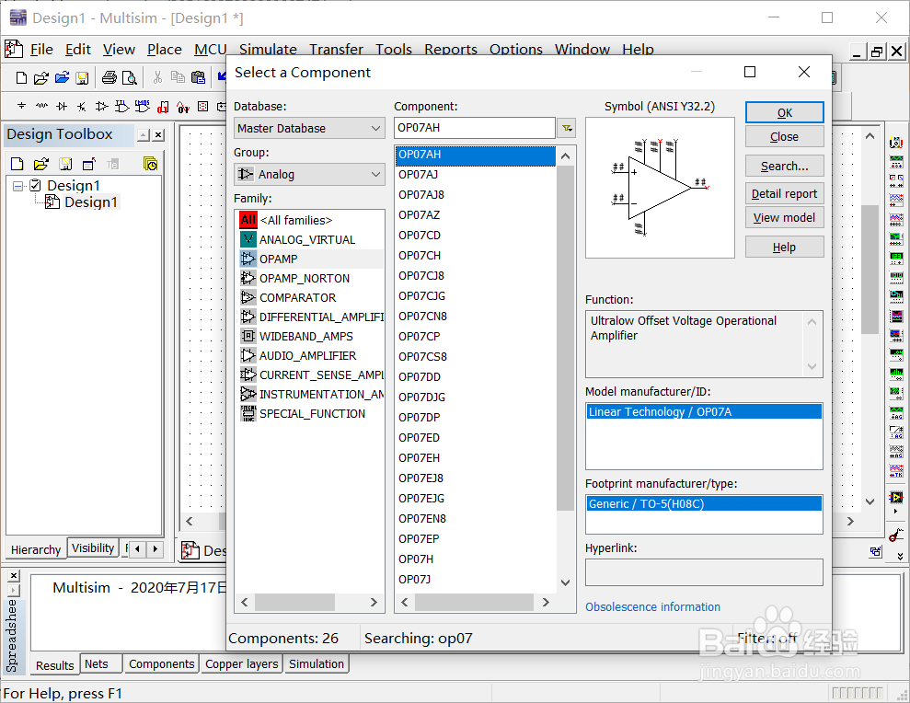Click the Paste clipboard icon

click(199, 77)
